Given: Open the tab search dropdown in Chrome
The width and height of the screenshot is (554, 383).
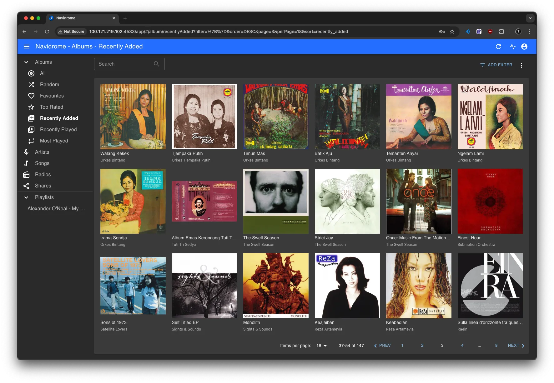Looking at the screenshot, I should click(x=530, y=18).
